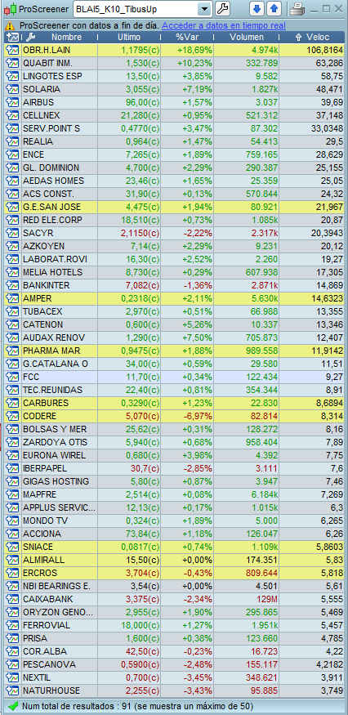Follow the 'Acceder a datos en tiempo real' link
Screen dimensions: 348x715
(224, 25)
